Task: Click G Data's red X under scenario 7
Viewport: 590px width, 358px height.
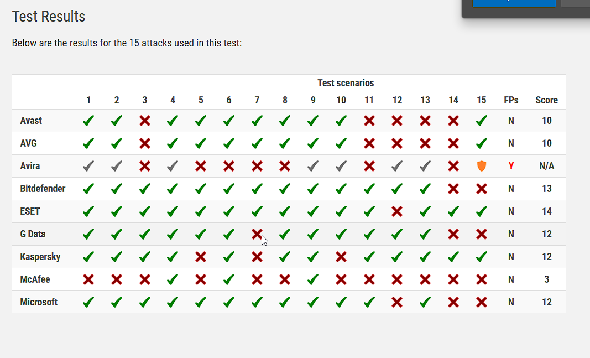Action: 257,234
